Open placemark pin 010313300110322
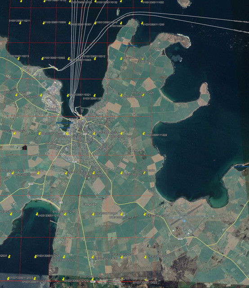This screenshot has width=249, height=288. (40, 133)
